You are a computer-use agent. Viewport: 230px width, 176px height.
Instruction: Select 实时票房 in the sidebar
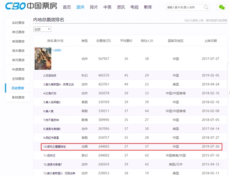(18, 23)
